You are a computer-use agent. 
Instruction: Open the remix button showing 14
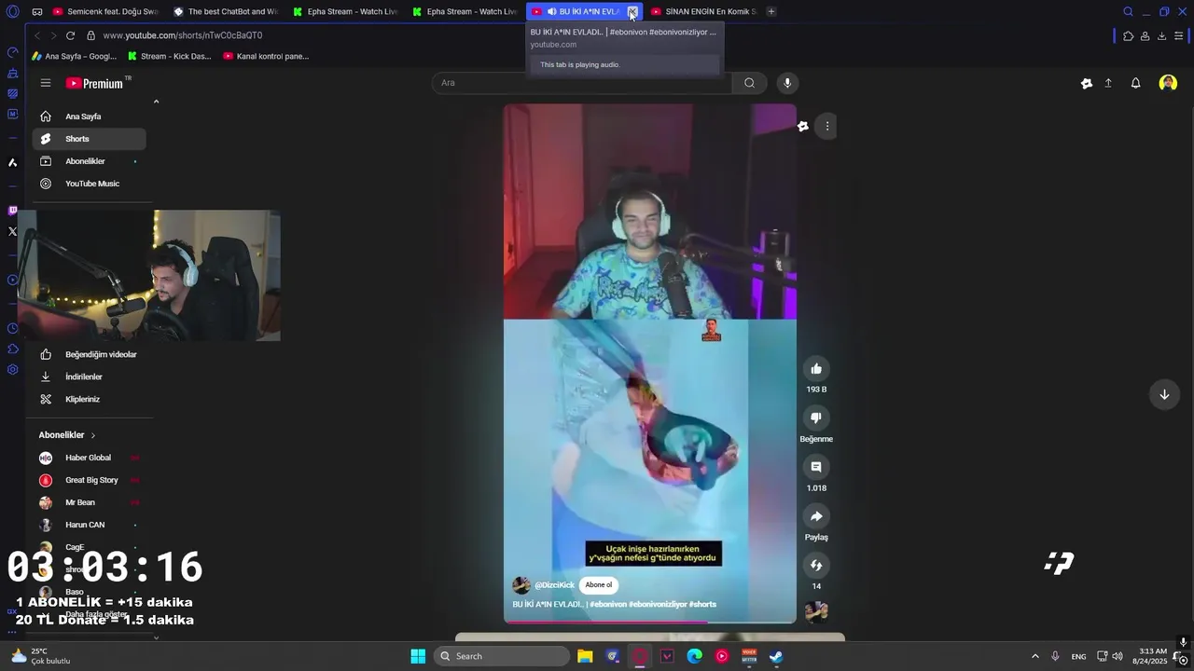pos(816,565)
